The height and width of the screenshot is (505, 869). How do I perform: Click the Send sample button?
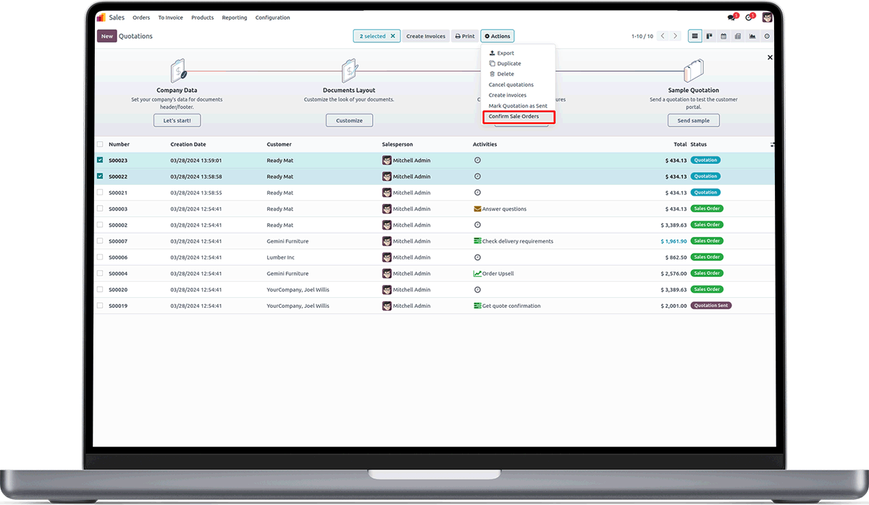[694, 120]
